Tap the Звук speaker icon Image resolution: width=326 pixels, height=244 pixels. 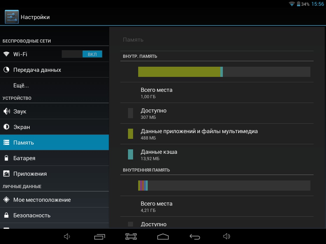pyautogui.click(x=6, y=112)
